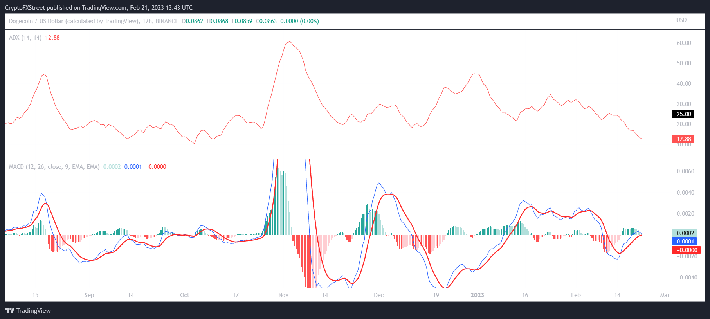Click the high value H0.0868

pyautogui.click(x=218, y=21)
